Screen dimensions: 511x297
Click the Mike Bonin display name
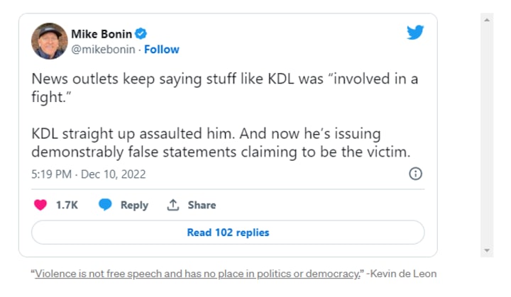(102, 34)
